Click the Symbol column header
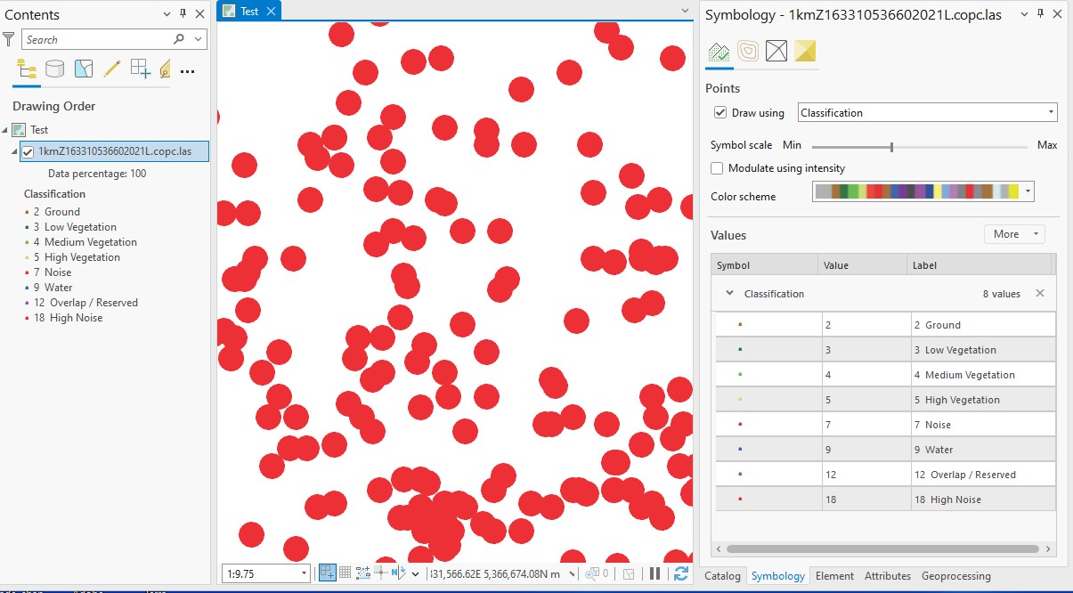This screenshot has height=593, width=1073. (764, 264)
